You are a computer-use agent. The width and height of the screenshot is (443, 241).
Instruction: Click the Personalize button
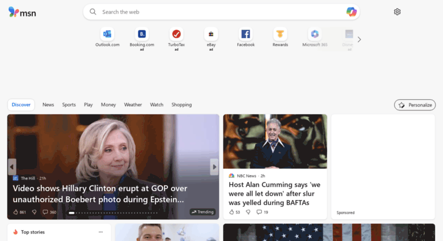click(414, 105)
